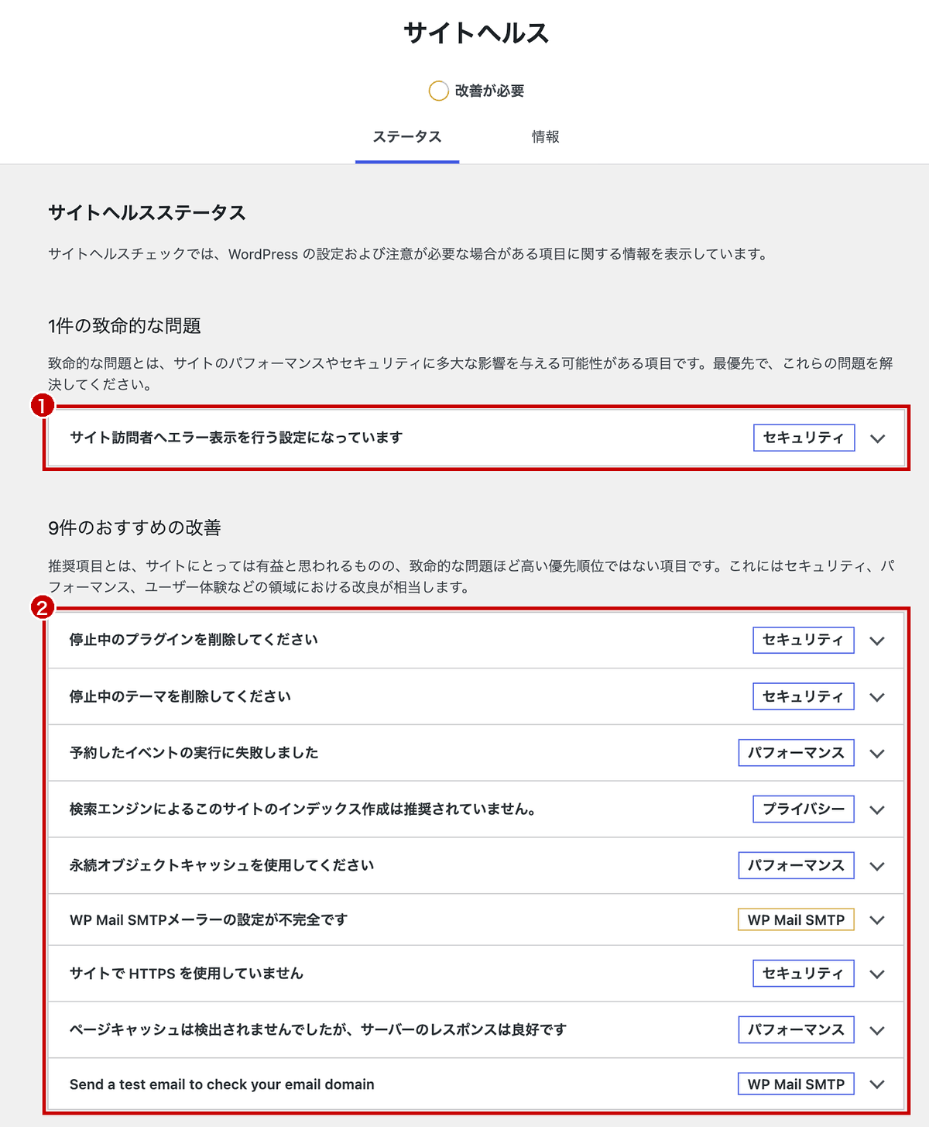Open サイト訪問者へエラー表示を行う設定 heading

click(236, 438)
